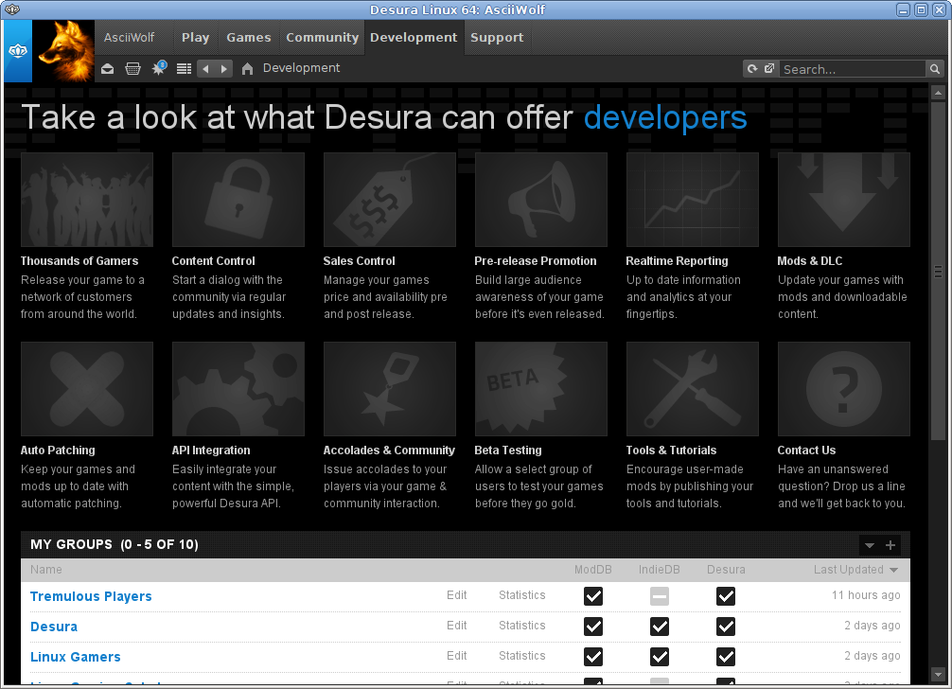Click the Content Control padlock image
The image size is (952, 689).
pyautogui.click(x=238, y=200)
